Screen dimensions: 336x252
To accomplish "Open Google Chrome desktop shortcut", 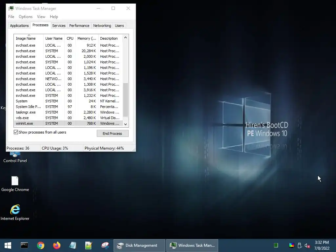I will (15, 184).
